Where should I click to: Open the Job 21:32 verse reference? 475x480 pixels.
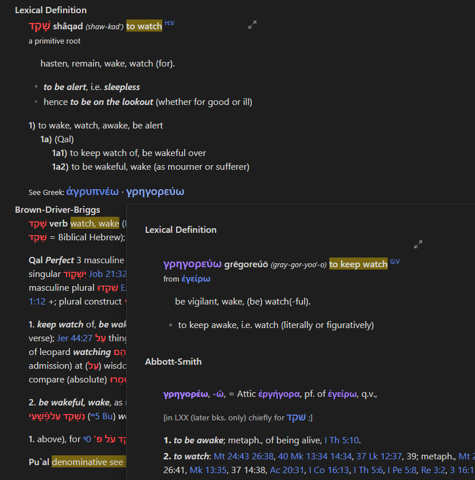point(107,274)
